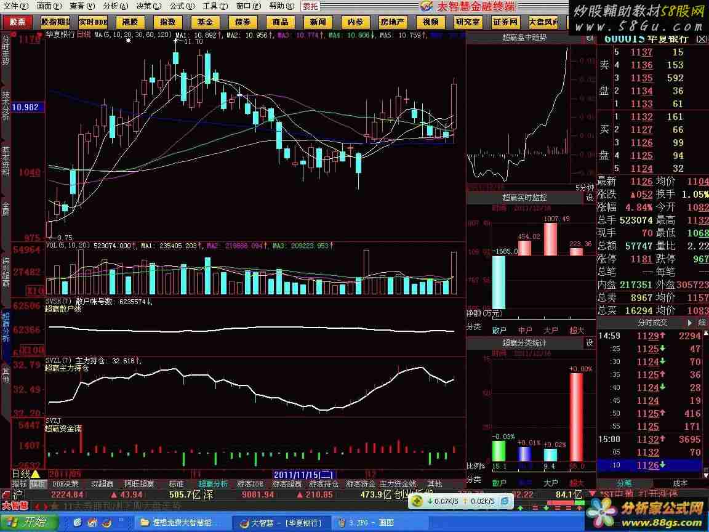Open the 视频 toolbar button
This screenshot has width=709, height=532.
tap(430, 22)
